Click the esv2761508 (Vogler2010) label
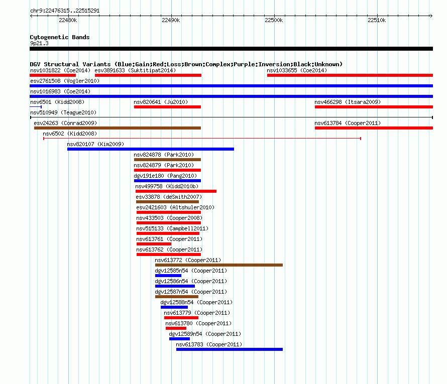Viewport: 447px width, 384px height. [65, 81]
